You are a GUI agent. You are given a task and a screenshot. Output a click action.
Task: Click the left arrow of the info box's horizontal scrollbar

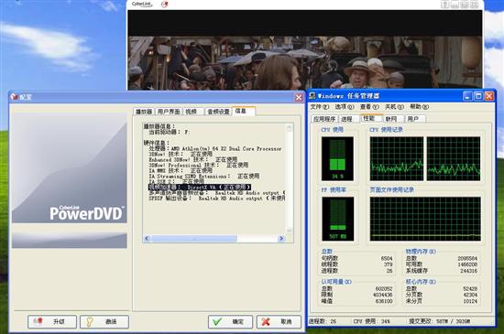coord(147,239)
